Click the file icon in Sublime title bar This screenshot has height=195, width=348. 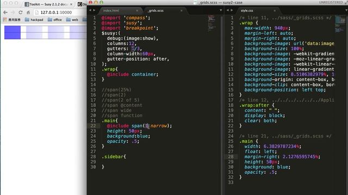tap(195, 2)
